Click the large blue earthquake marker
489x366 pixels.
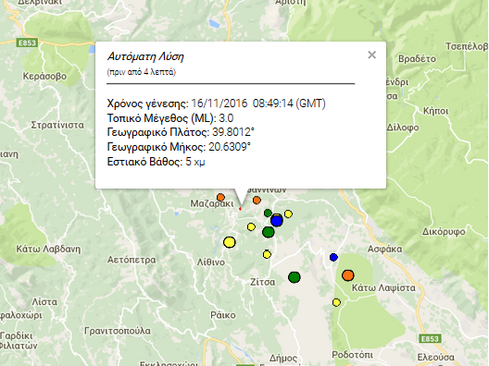[277, 221]
